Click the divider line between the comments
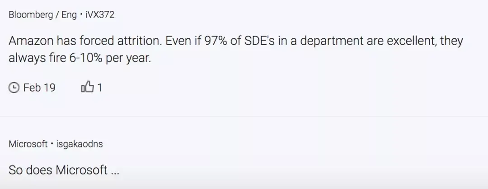Viewport: 488px width, 189px height. point(244,116)
